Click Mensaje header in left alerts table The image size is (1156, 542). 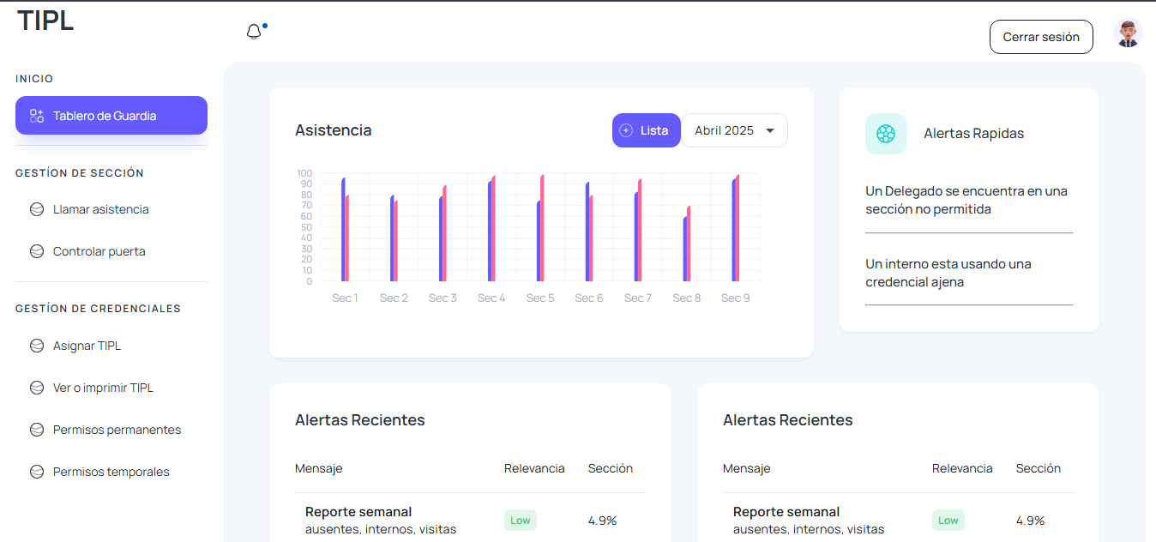[319, 468]
